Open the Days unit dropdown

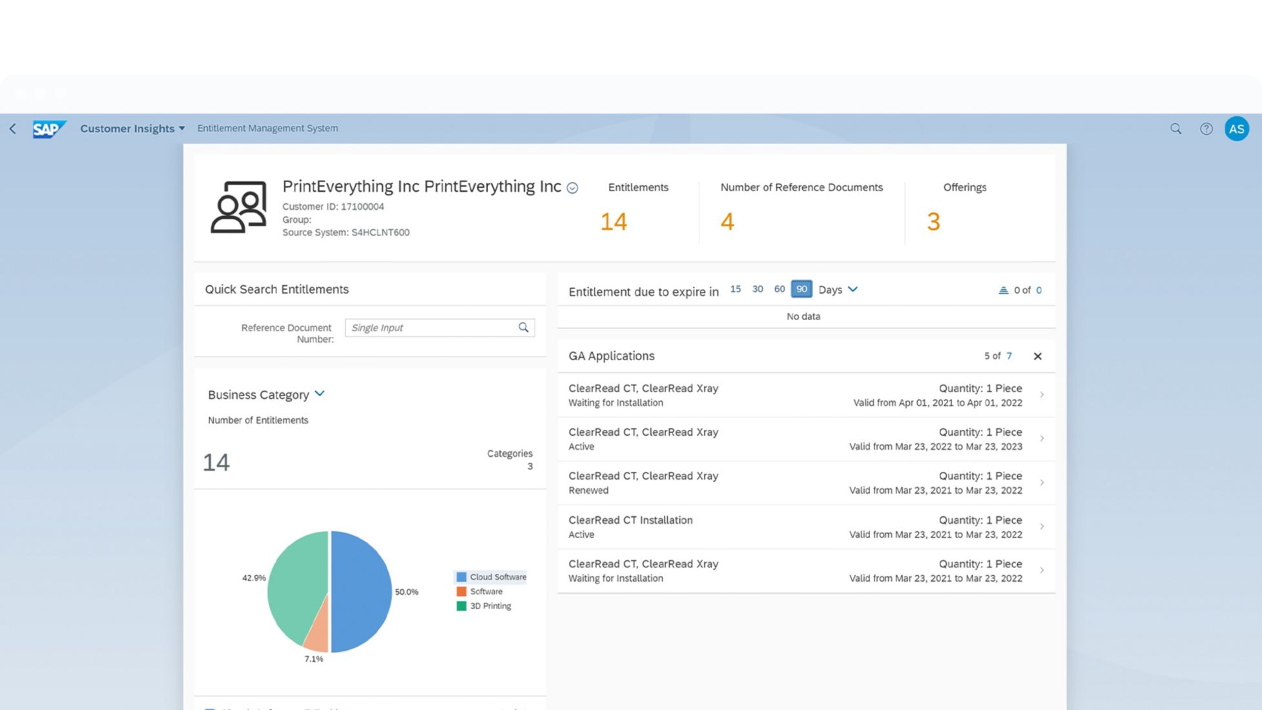point(853,289)
